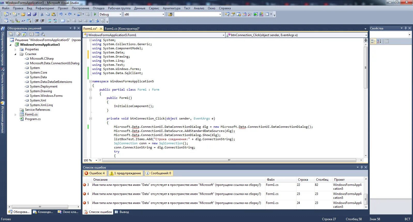This screenshot has width=413, height=222.
Task: Close the Form1.cs* editor tab
Action: (101, 29)
